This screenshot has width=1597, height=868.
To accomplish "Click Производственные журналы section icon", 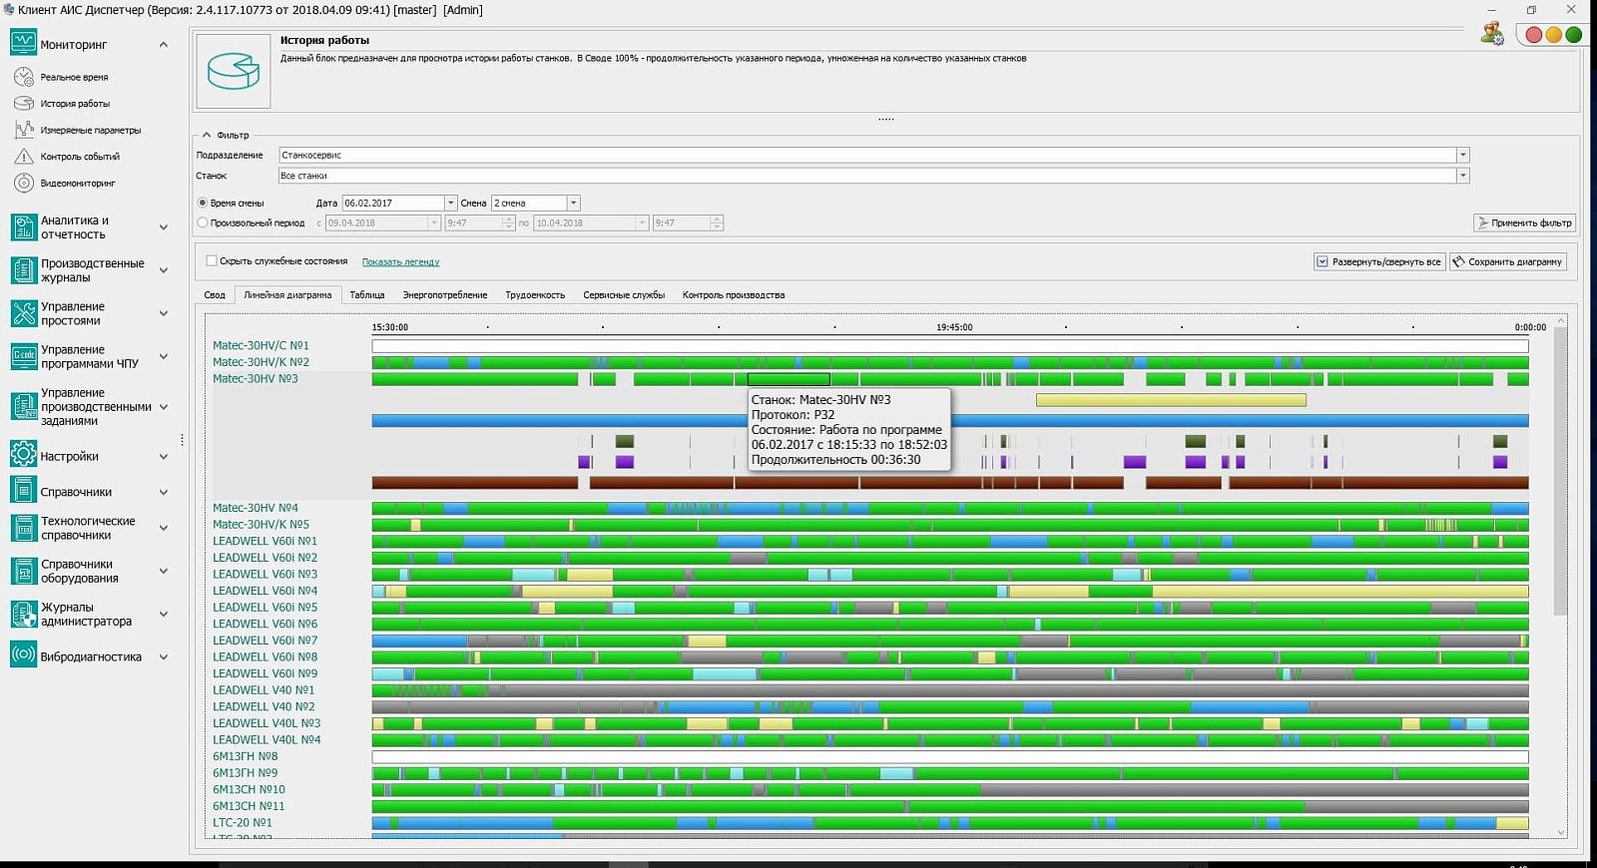I will pos(23,270).
